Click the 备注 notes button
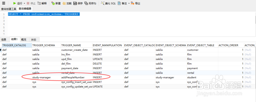Image resolution: width=256 pixels, height=102 pixels. pyautogui.click(x=122, y=3)
